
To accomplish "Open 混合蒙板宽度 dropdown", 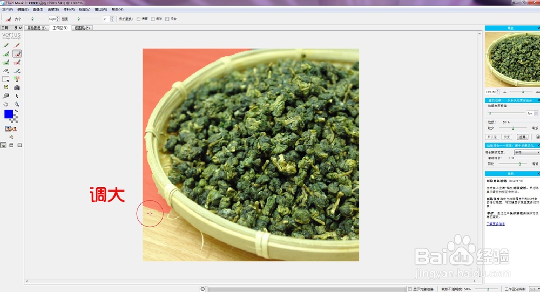I will click(527, 152).
